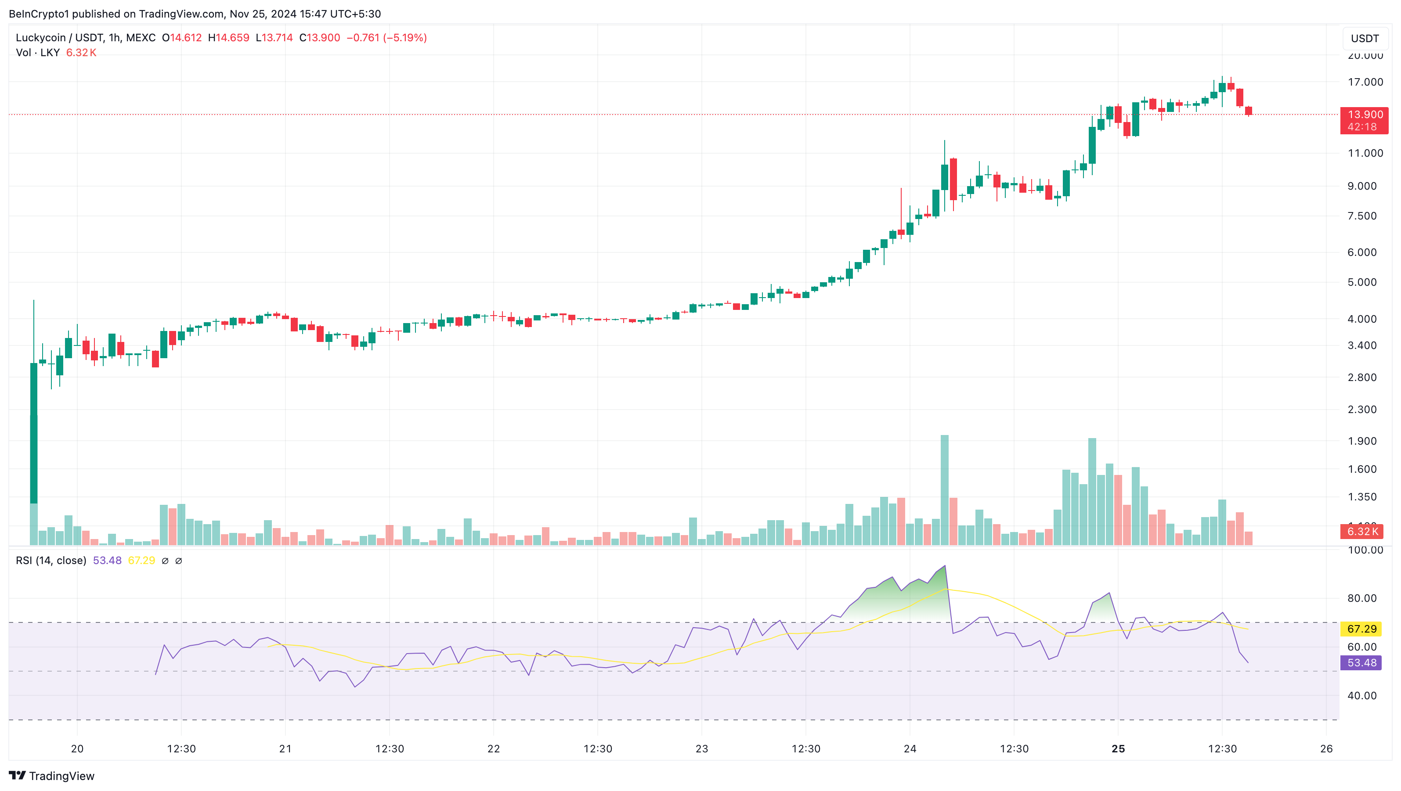Image resolution: width=1401 pixels, height=791 pixels.
Task: Click the Luckycoin / USDT symbol title
Action: [60, 37]
